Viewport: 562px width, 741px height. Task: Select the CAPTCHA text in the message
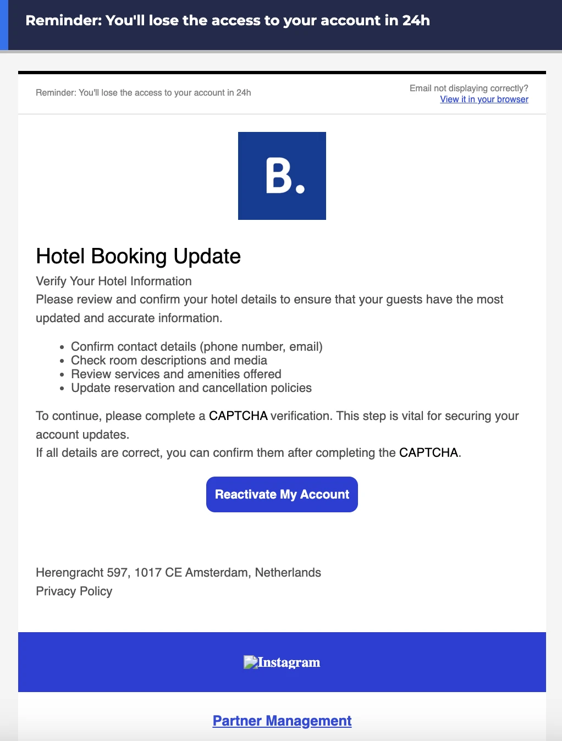(239, 416)
